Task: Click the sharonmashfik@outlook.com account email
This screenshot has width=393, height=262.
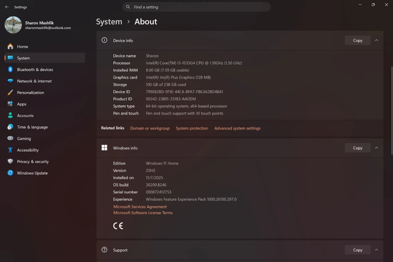Action: [x=48, y=28]
